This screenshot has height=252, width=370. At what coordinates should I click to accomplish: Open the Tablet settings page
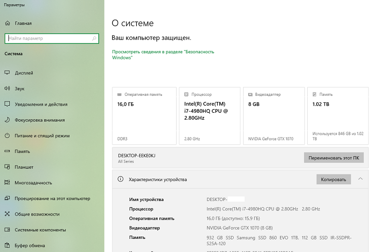(24, 167)
